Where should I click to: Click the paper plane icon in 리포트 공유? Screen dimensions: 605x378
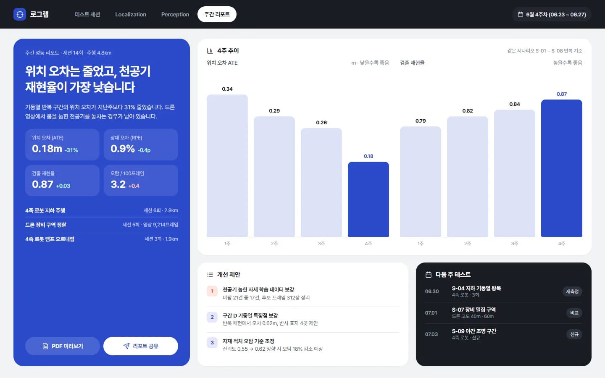[126, 346]
